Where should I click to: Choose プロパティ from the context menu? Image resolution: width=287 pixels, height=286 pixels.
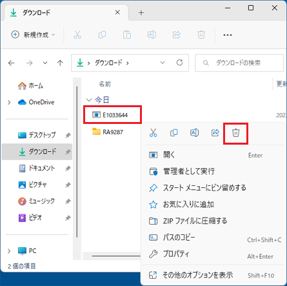pyautogui.click(x=213, y=254)
